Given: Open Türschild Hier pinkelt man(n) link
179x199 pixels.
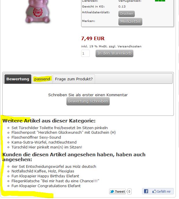Looking at the screenshot, I should [x=47, y=147].
